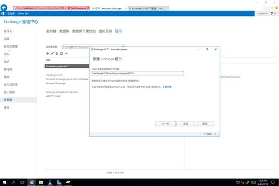The width and height of the screenshot is (279, 186).
Task: Open the 了解详情 link in dialog
Action: point(167,87)
